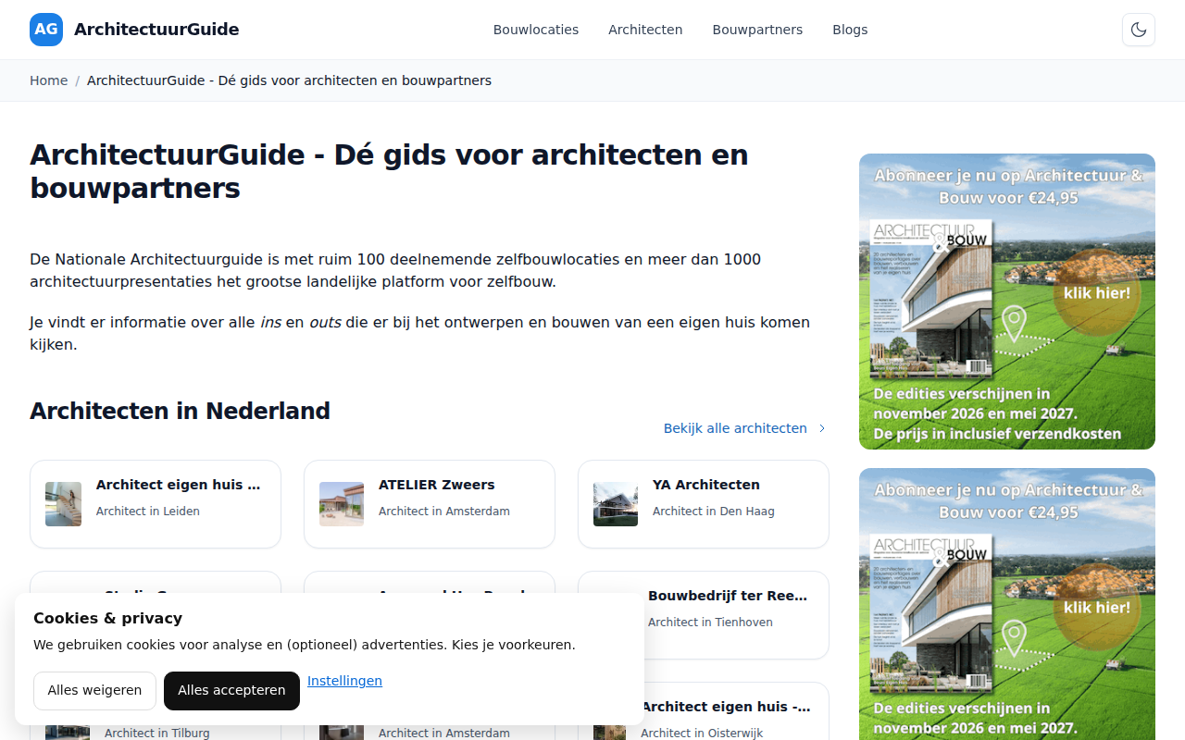This screenshot has width=1185, height=740.
Task: Go to Bouwpartners in navigation
Action: [757, 30]
